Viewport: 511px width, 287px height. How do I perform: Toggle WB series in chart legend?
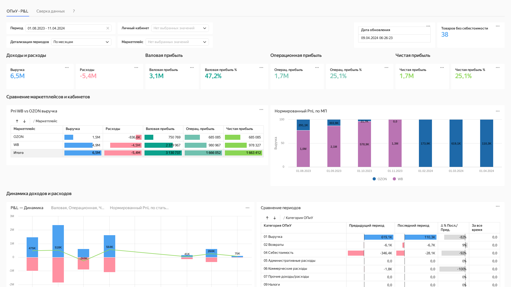(x=398, y=179)
